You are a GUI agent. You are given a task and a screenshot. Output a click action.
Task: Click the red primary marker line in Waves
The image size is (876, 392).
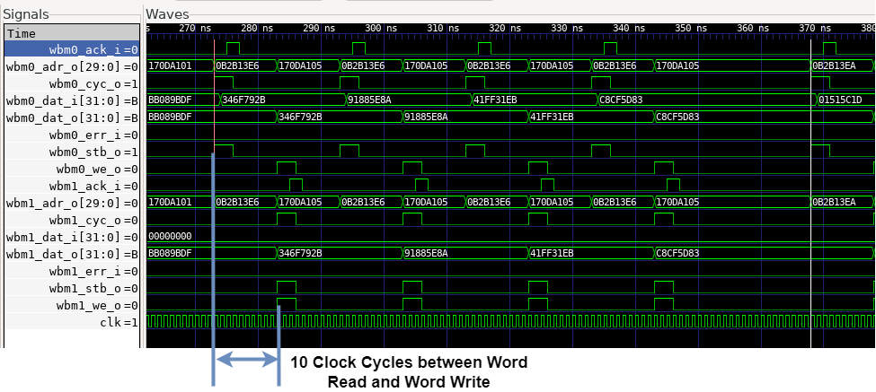215,95
